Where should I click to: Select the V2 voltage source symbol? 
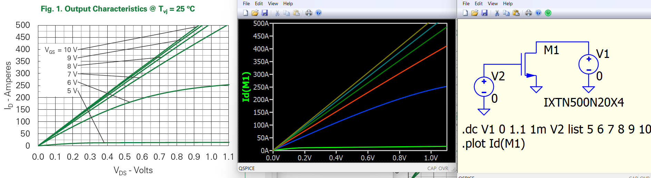point(484,87)
